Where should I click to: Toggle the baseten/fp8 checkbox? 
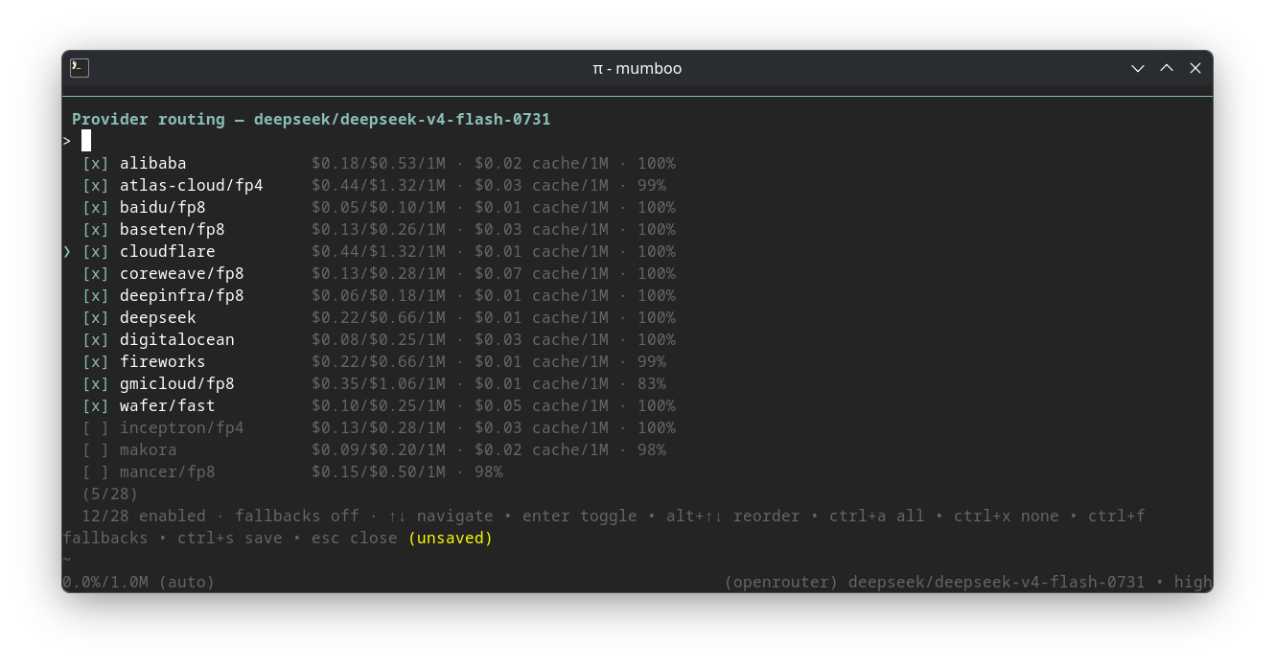click(96, 229)
